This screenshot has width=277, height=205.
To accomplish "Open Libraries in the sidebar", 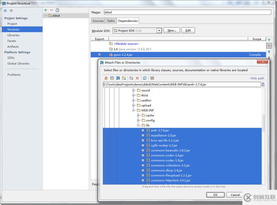I will (13, 35).
